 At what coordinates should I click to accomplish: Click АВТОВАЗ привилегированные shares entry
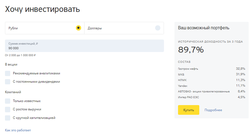(x=204, y=92)
